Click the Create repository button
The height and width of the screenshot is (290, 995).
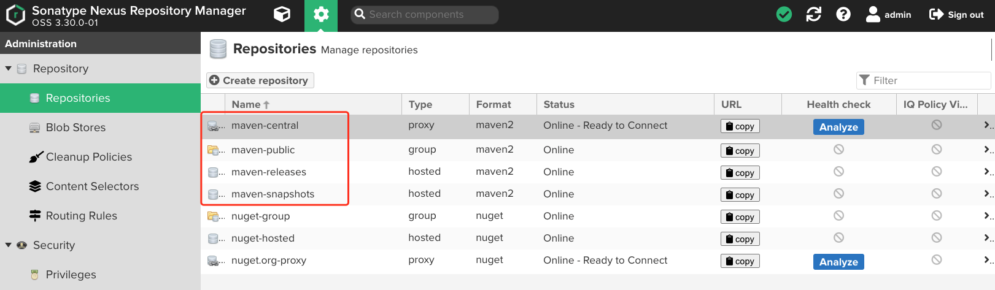pyautogui.click(x=260, y=80)
